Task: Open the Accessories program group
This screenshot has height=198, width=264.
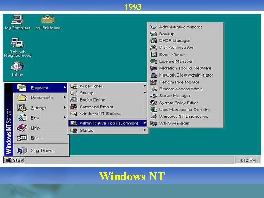Action: [x=108, y=86]
